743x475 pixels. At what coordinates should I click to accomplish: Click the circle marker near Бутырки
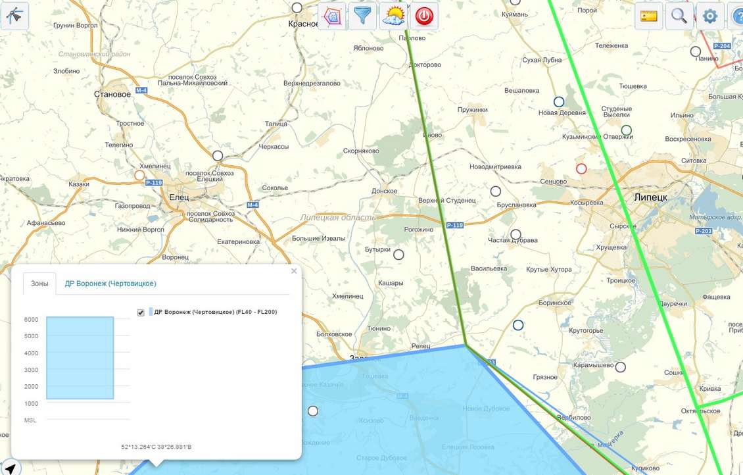tap(398, 254)
